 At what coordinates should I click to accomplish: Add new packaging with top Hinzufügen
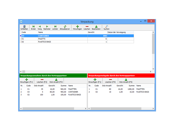click(x=77, y=26)
